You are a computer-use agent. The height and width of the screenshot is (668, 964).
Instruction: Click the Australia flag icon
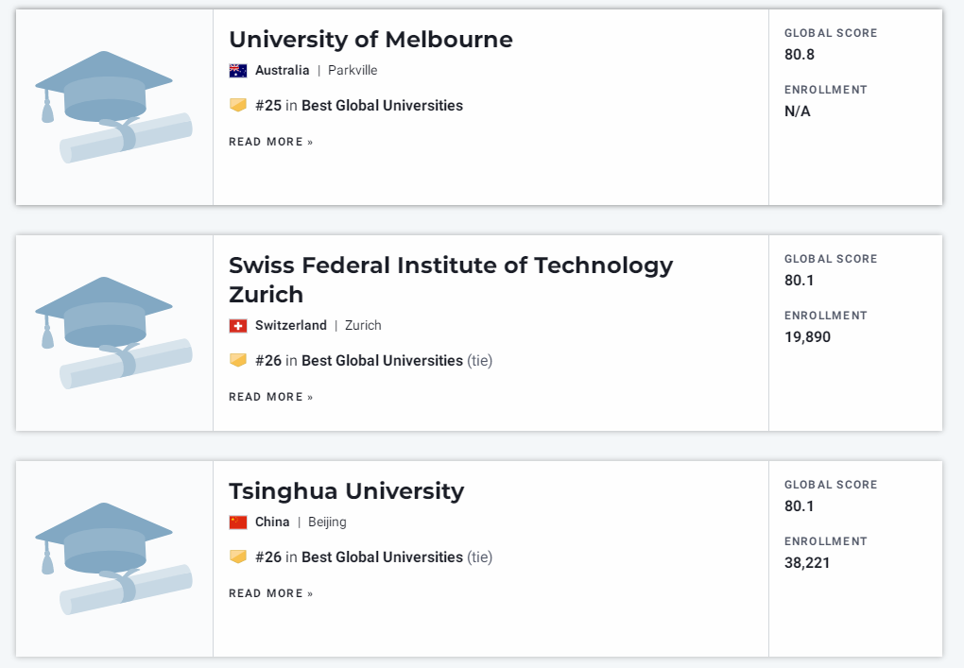(x=238, y=71)
